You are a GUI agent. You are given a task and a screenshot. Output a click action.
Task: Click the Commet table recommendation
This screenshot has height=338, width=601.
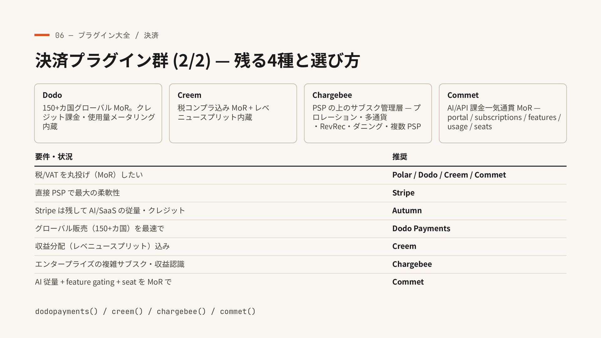pos(408,282)
